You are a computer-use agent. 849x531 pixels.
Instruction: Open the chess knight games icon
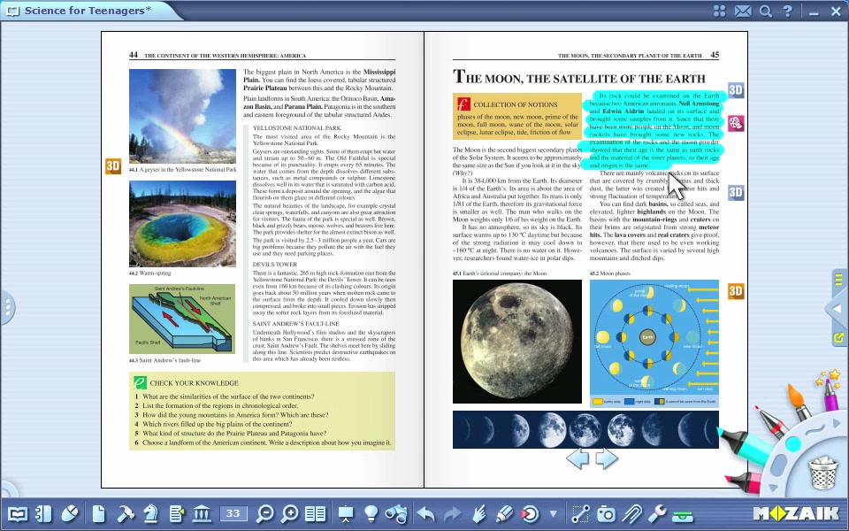pyautogui.click(x=150, y=513)
